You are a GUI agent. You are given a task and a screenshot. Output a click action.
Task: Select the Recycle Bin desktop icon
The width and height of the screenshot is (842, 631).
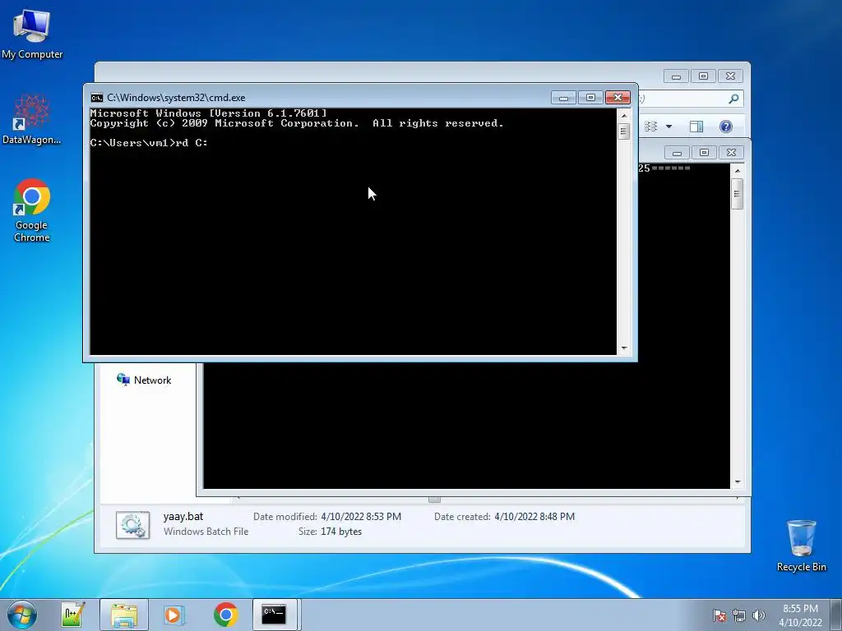point(801,546)
